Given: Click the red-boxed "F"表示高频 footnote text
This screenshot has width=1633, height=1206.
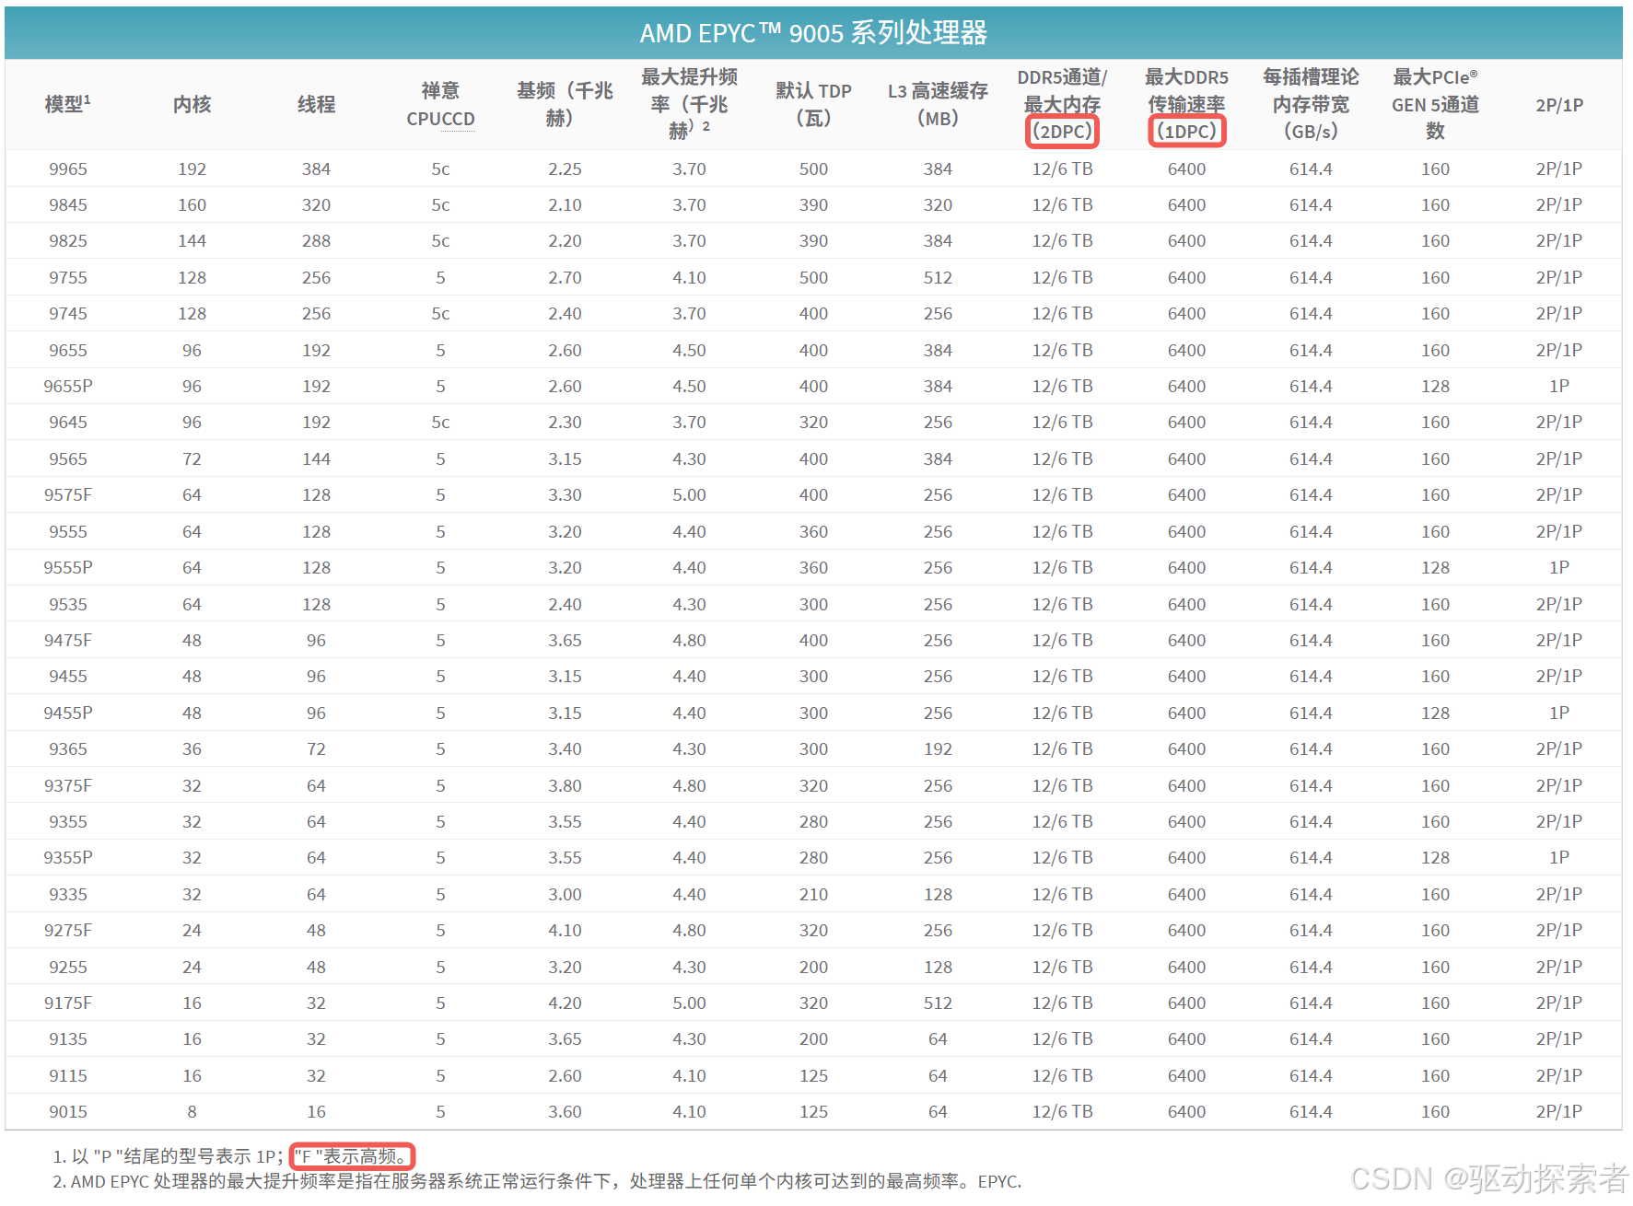Looking at the screenshot, I should click(x=352, y=1156).
